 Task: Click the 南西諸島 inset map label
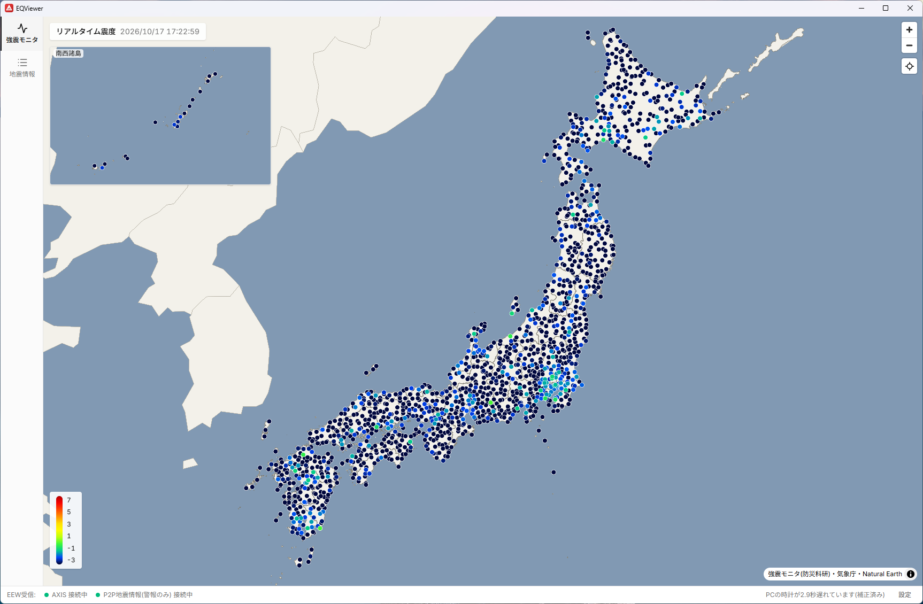[68, 53]
